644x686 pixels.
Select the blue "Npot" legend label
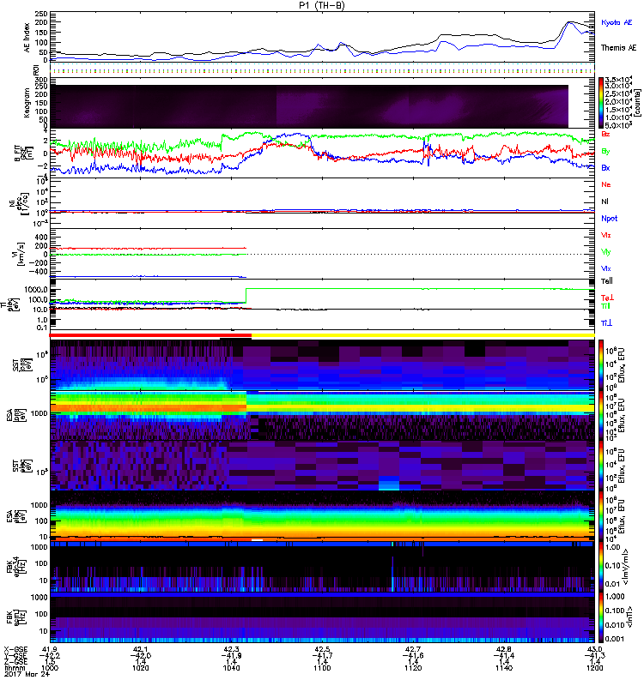tap(609, 219)
